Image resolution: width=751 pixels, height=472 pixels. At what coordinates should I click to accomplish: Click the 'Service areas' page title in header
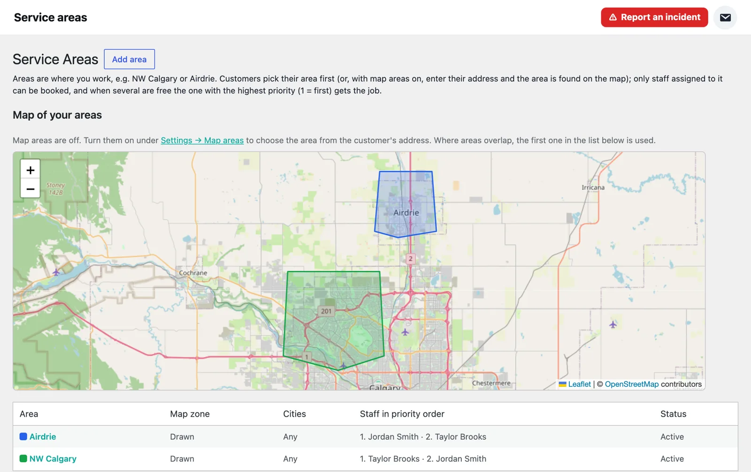pyautogui.click(x=51, y=17)
